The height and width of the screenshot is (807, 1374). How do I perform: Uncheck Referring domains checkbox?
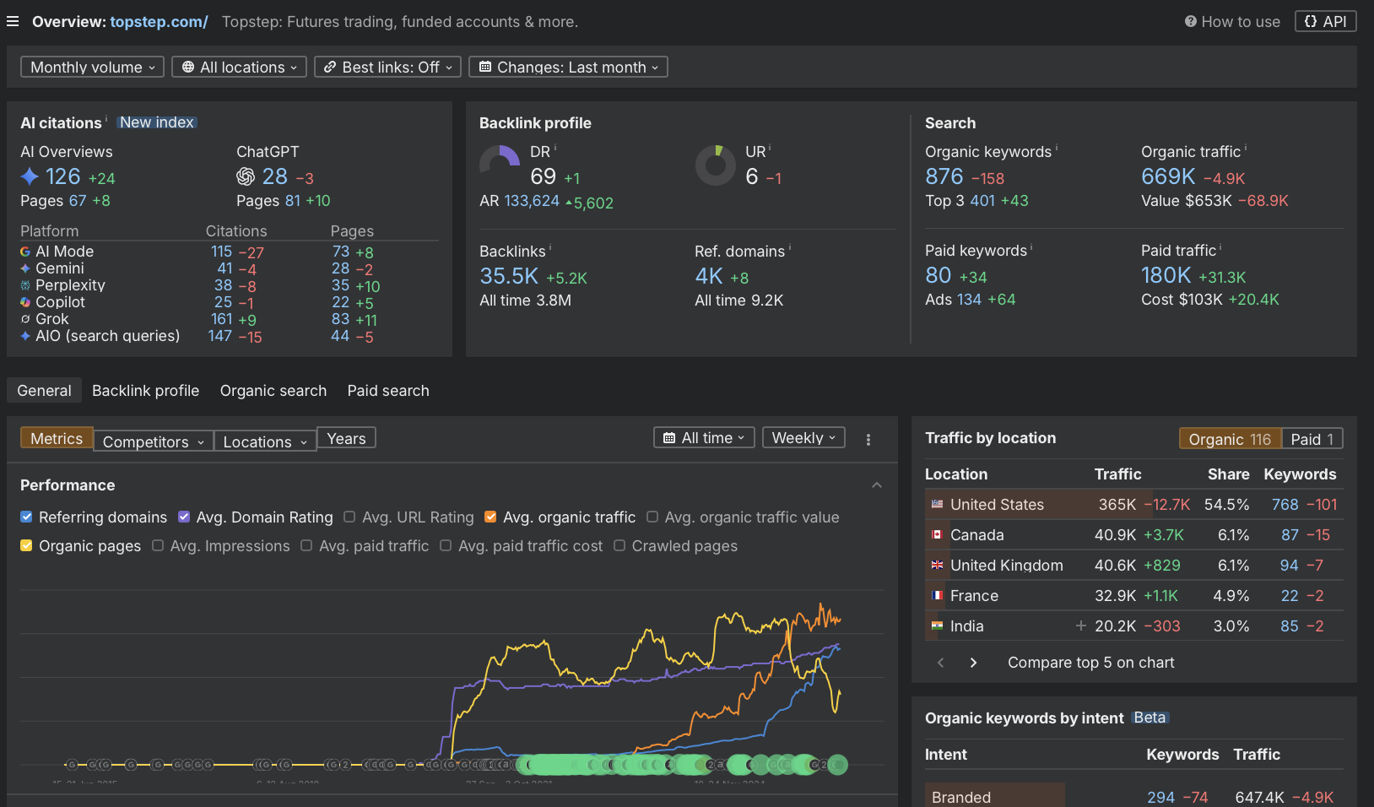click(26, 517)
